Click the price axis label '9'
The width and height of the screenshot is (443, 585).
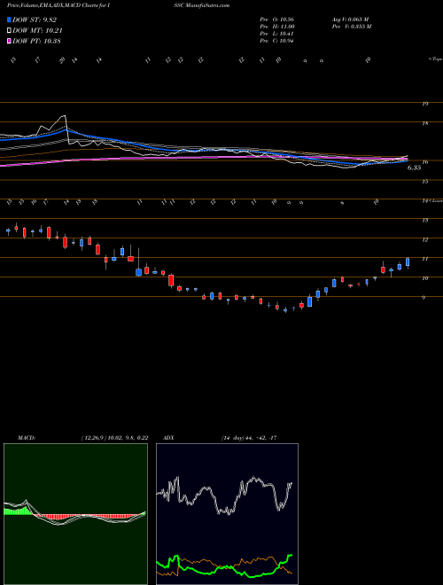(x=424, y=298)
